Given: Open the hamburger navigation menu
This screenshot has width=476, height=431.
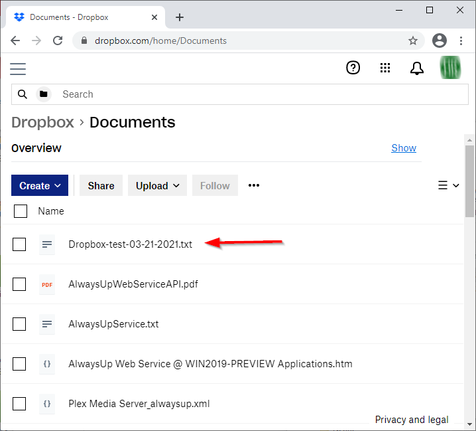Looking at the screenshot, I should pos(18,69).
